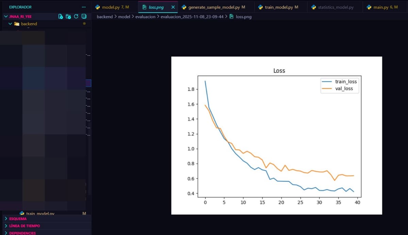Create a new folder in the Explorer
Viewport: 408px width, 235px height.
(x=69, y=16)
